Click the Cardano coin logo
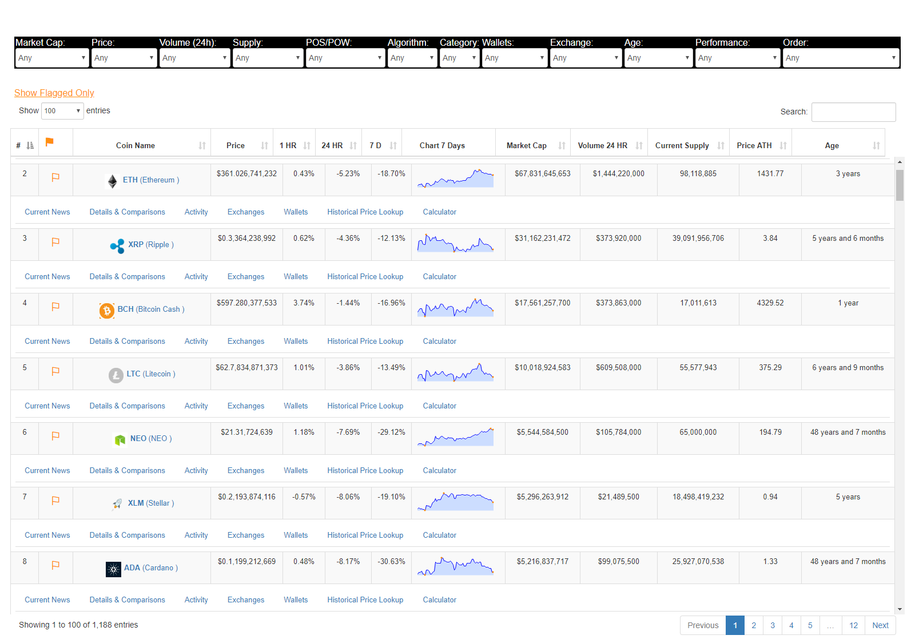915x639 pixels. point(113,569)
